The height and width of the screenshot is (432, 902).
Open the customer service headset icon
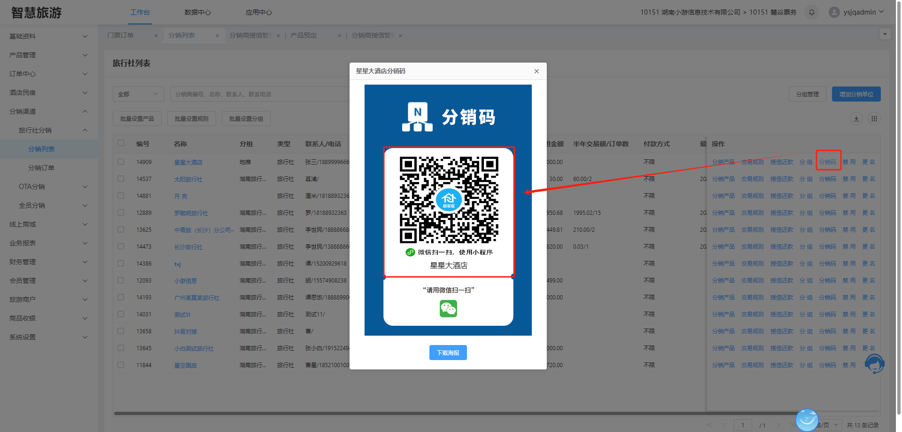click(874, 363)
